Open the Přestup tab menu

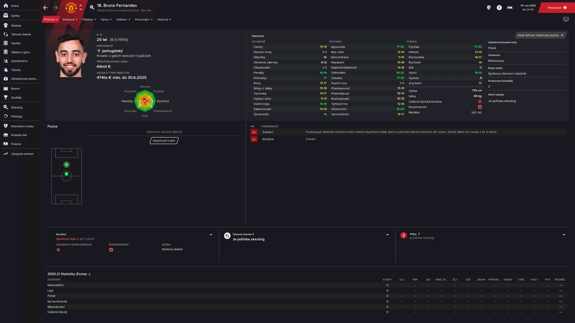[89, 20]
